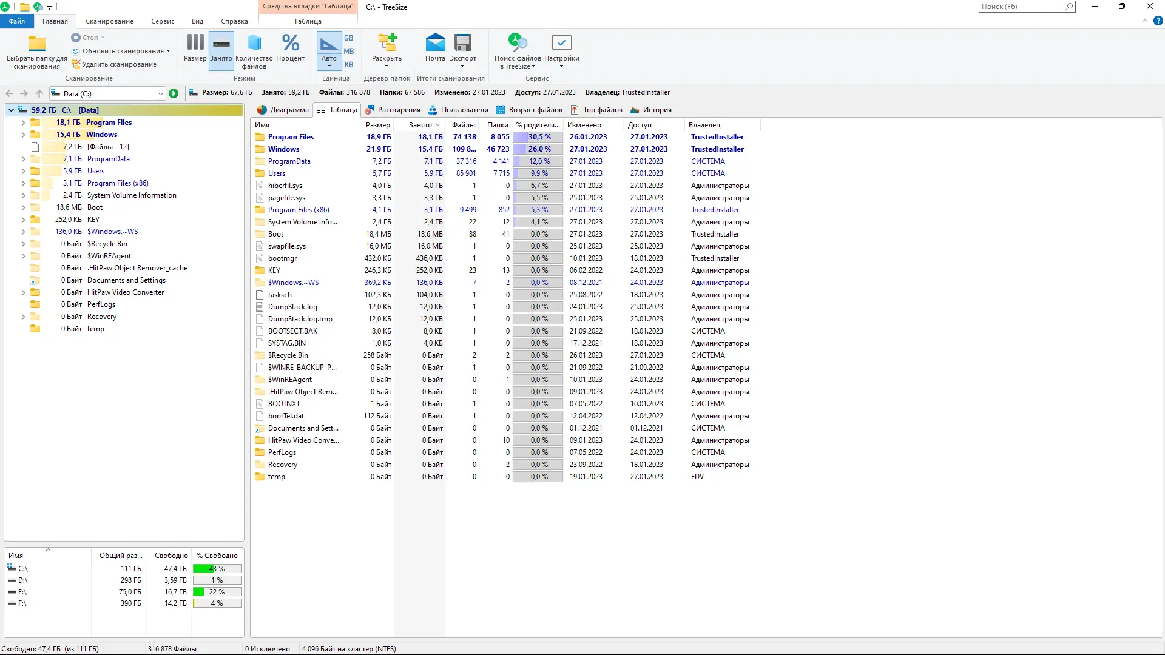The height and width of the screenshot is (655, 1165).
Task: Switch units to GB
Action: 348,38
